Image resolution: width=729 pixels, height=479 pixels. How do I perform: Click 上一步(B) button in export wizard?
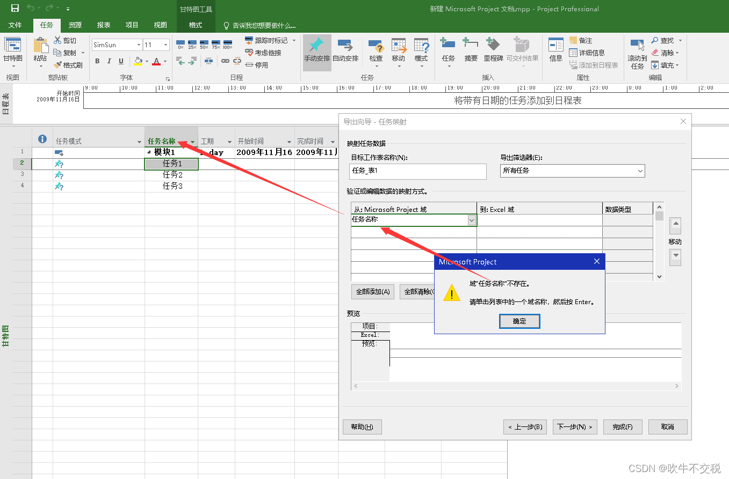point(525,427)
